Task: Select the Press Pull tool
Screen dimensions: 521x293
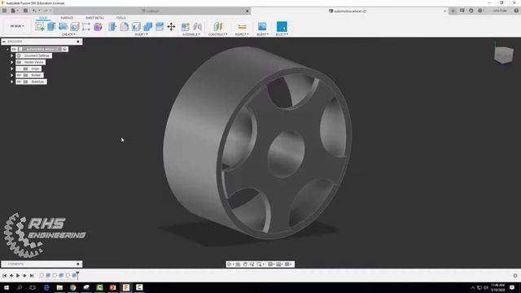Action: tap(112, 27)
